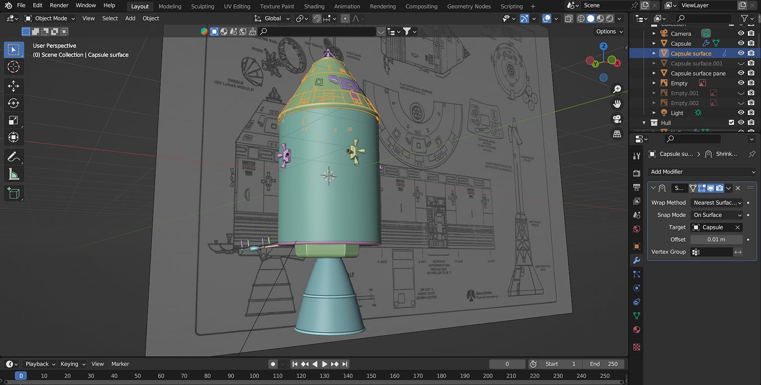Open the Texture properties tab
The image size is (761, 385).
click(637, 347)
